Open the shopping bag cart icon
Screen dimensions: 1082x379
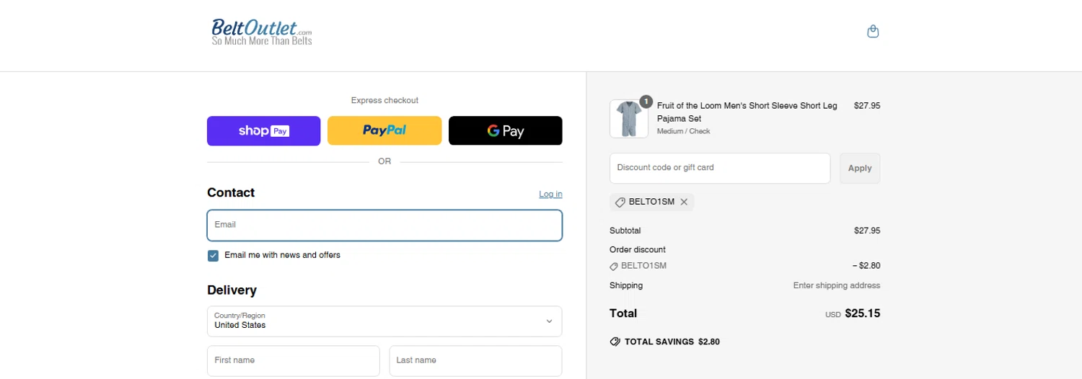(873, 32)
